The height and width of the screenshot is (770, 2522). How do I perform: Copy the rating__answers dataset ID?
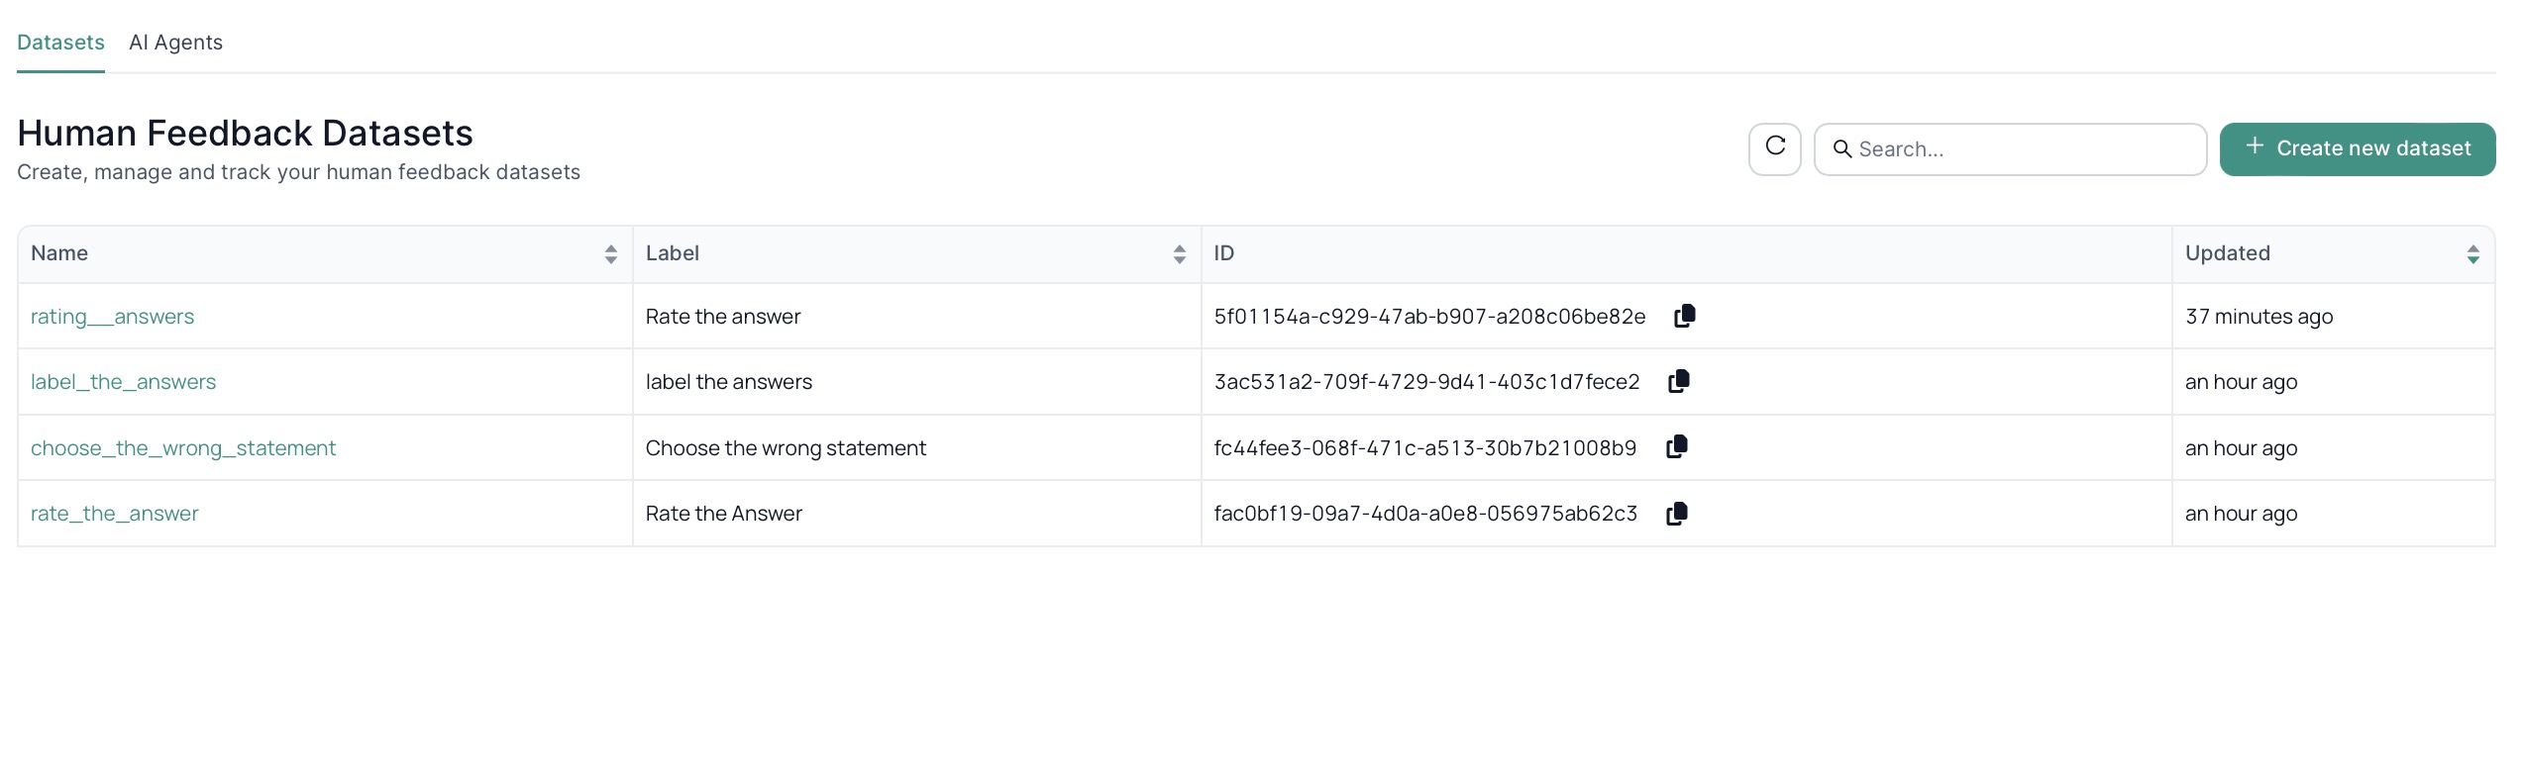(x=1684, y=316)
